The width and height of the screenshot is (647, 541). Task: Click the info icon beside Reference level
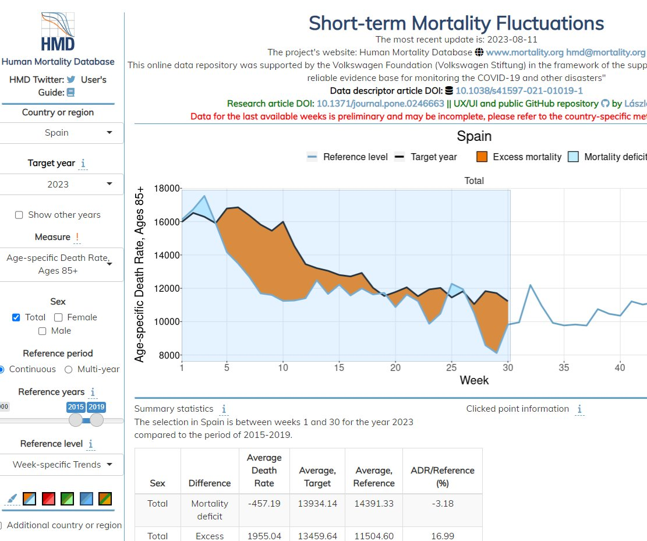click(x=91, y=444)
